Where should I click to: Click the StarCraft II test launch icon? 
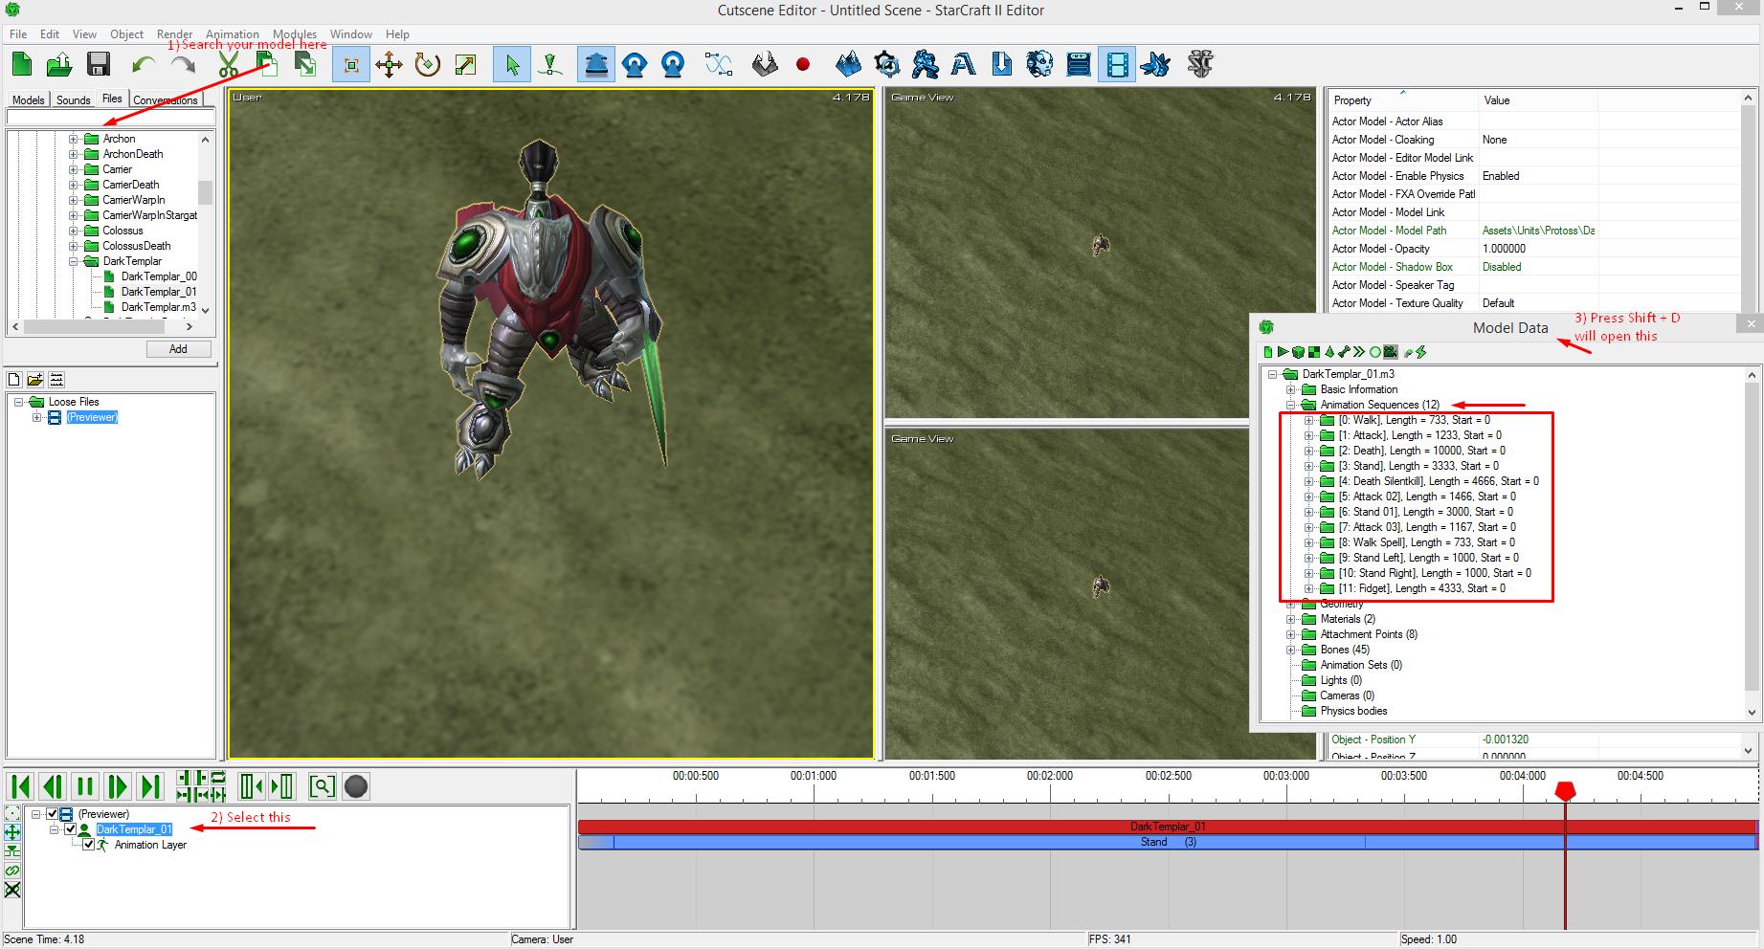pos(1199,64)
